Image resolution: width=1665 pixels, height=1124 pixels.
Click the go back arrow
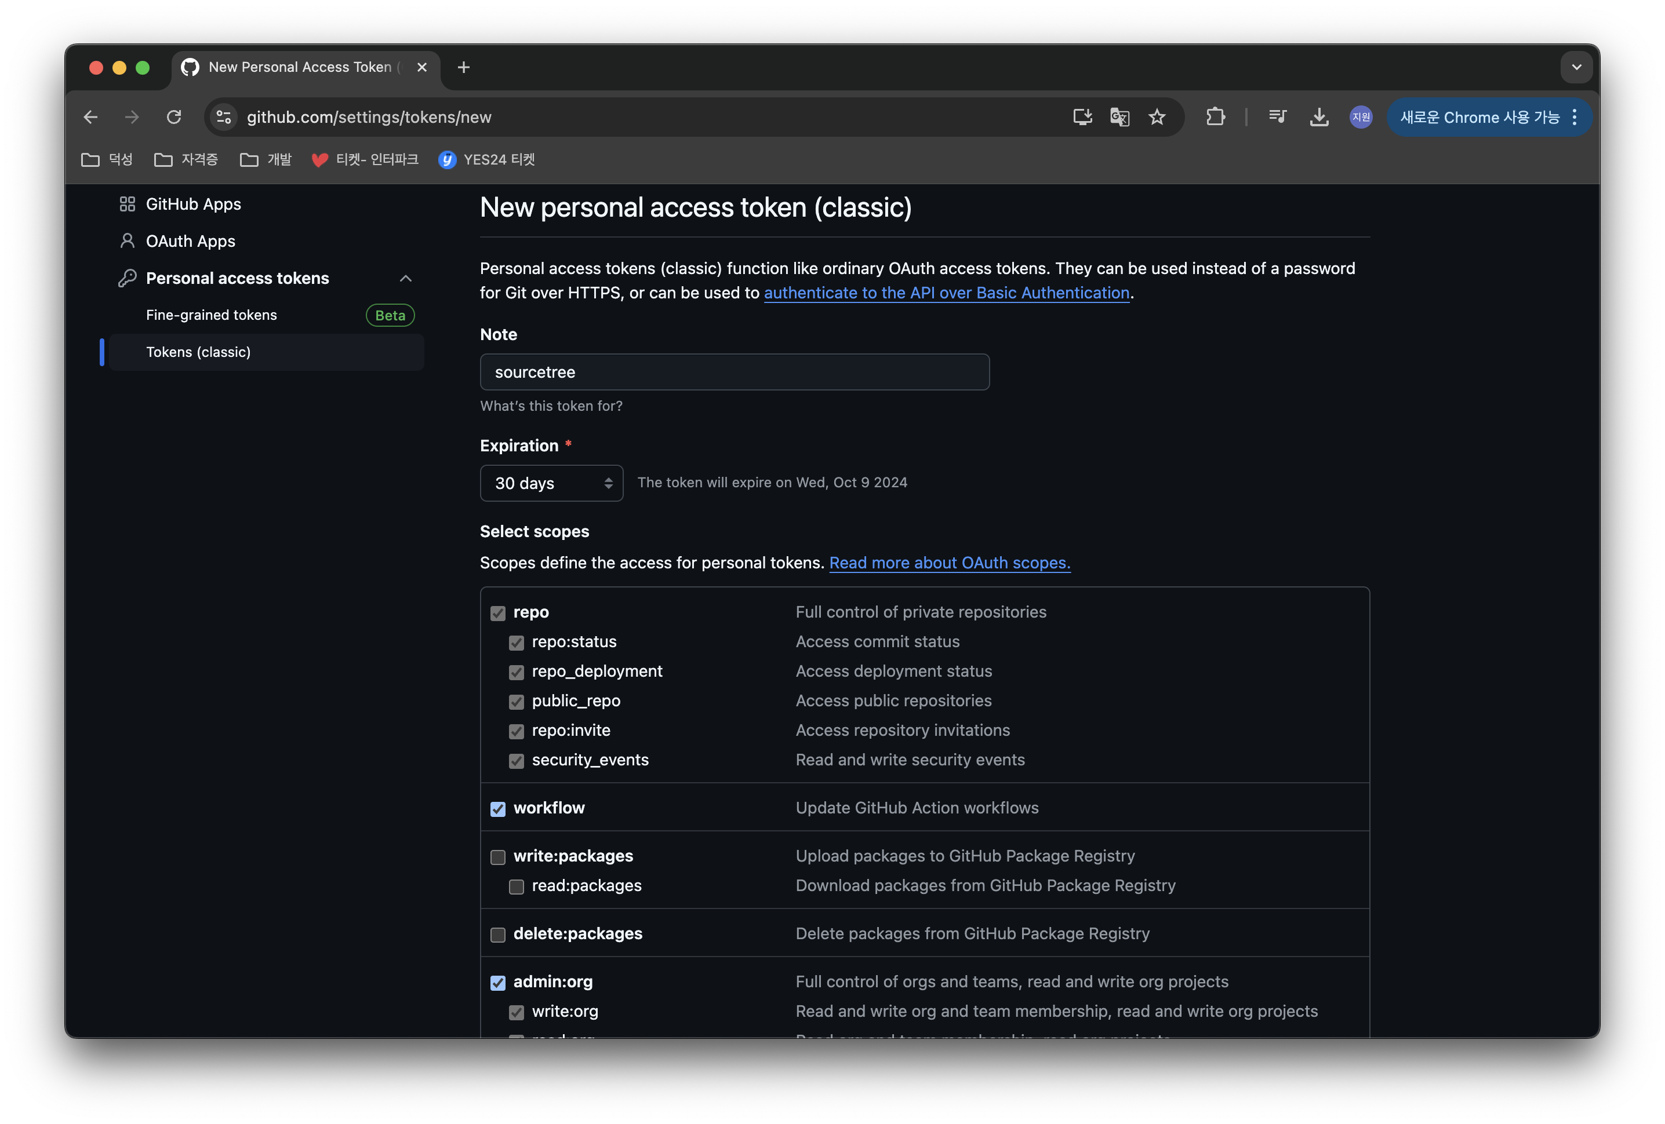point(91,116)
